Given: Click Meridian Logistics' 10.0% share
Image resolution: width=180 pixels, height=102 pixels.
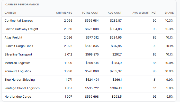Looking at the screenshot, I should click(x=169, y=63).
